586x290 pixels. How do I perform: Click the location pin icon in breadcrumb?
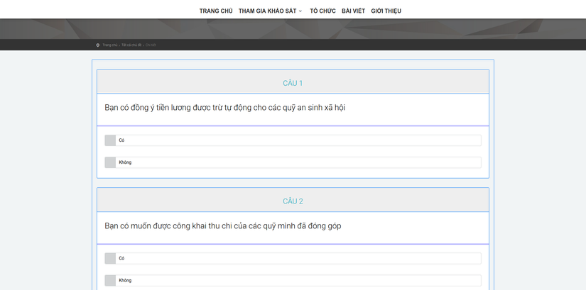coord(98,45)
